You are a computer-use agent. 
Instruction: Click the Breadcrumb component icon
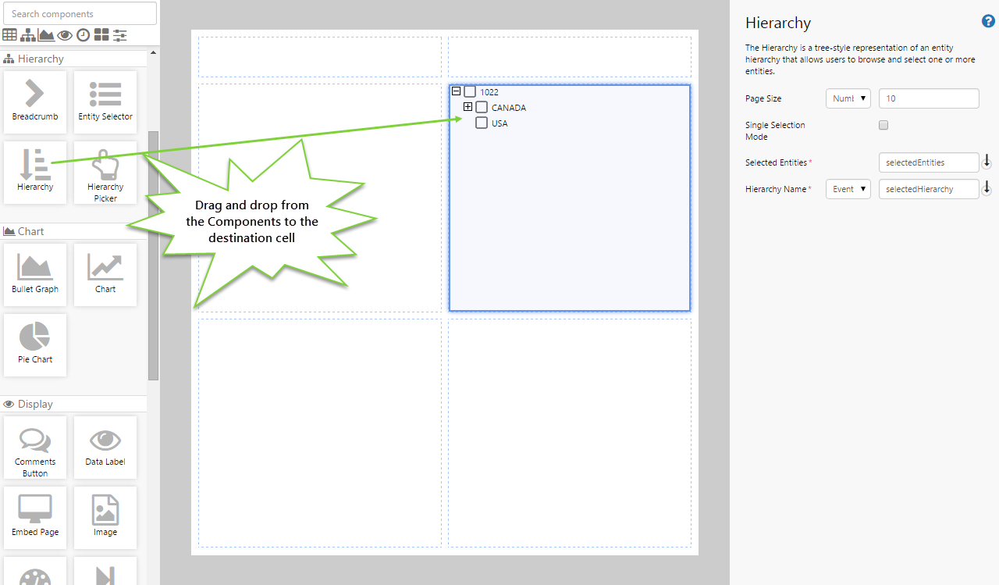pyautogui.click(x=34, y=102)
